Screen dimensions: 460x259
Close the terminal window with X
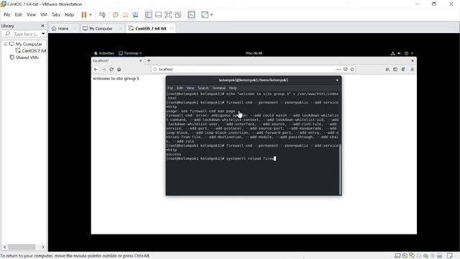(x=337, y=80)
